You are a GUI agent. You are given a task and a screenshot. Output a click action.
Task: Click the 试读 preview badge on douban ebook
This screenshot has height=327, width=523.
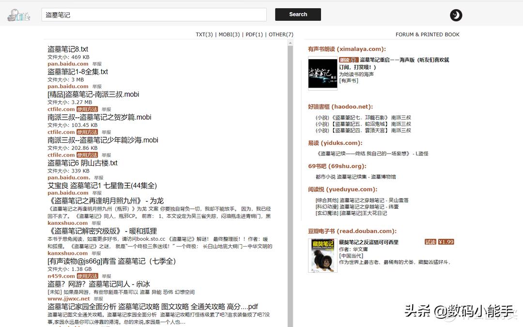pos(431,241)
